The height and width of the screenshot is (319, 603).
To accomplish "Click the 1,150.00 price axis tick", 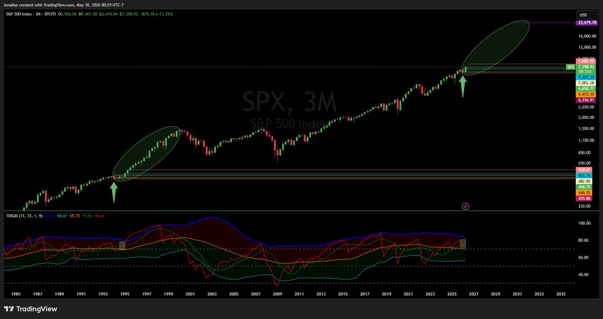I will (x=587, y=140).
